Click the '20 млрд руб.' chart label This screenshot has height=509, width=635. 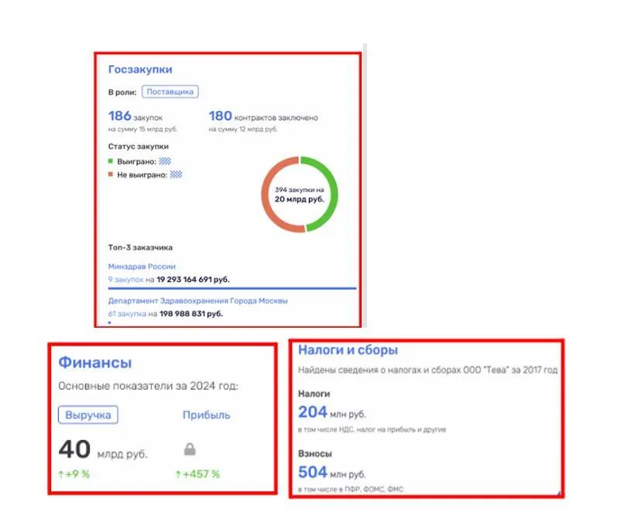(299, 199)
